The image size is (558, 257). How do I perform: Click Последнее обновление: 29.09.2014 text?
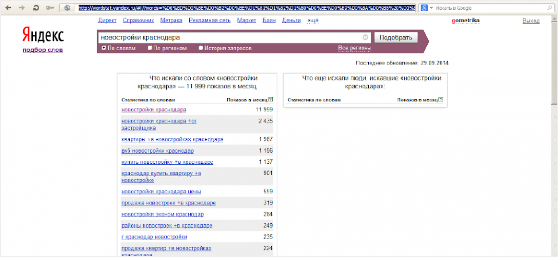pyautogui.click(x=402, y=63)
